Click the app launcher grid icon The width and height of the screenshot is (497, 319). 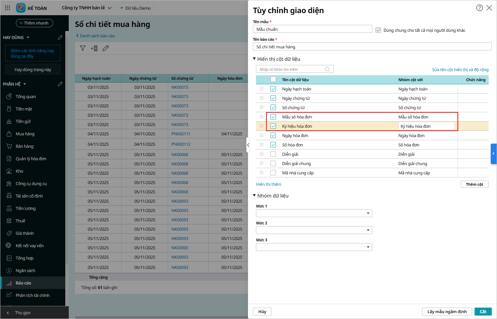tap(8, 8)
